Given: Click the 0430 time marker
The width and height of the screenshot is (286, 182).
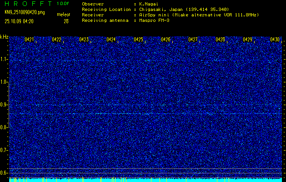Looking at the screenshot, I should pyautogui.click(x=275, y=40).
